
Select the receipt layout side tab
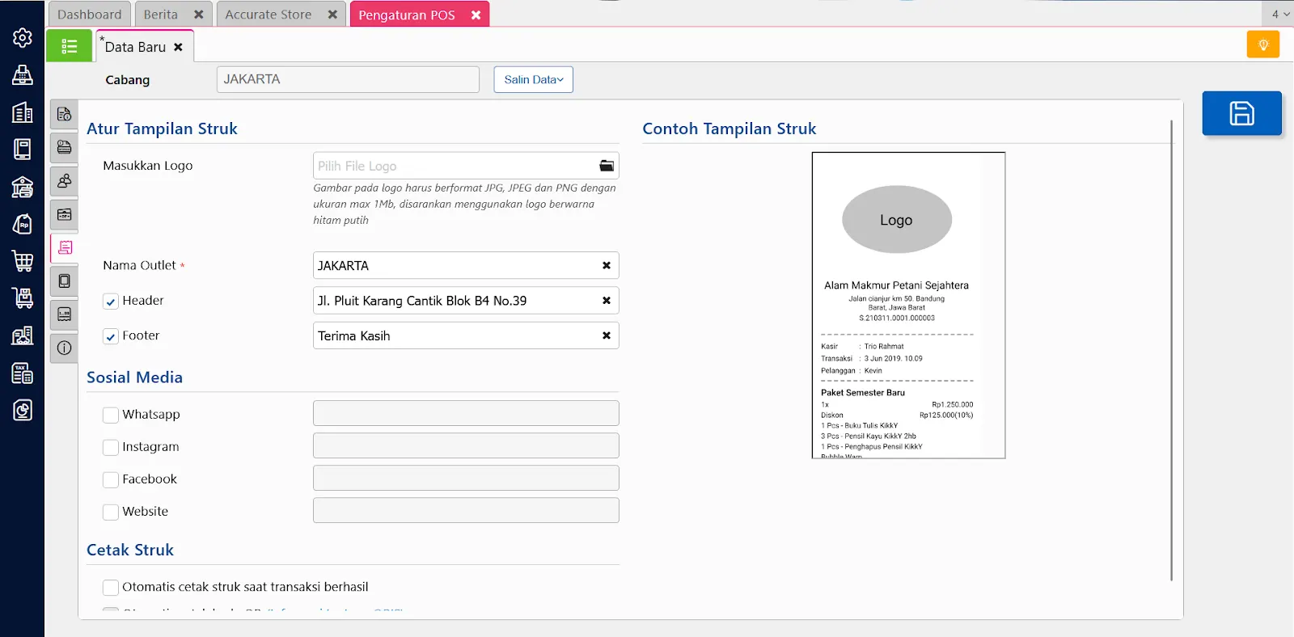click(65, 247)
